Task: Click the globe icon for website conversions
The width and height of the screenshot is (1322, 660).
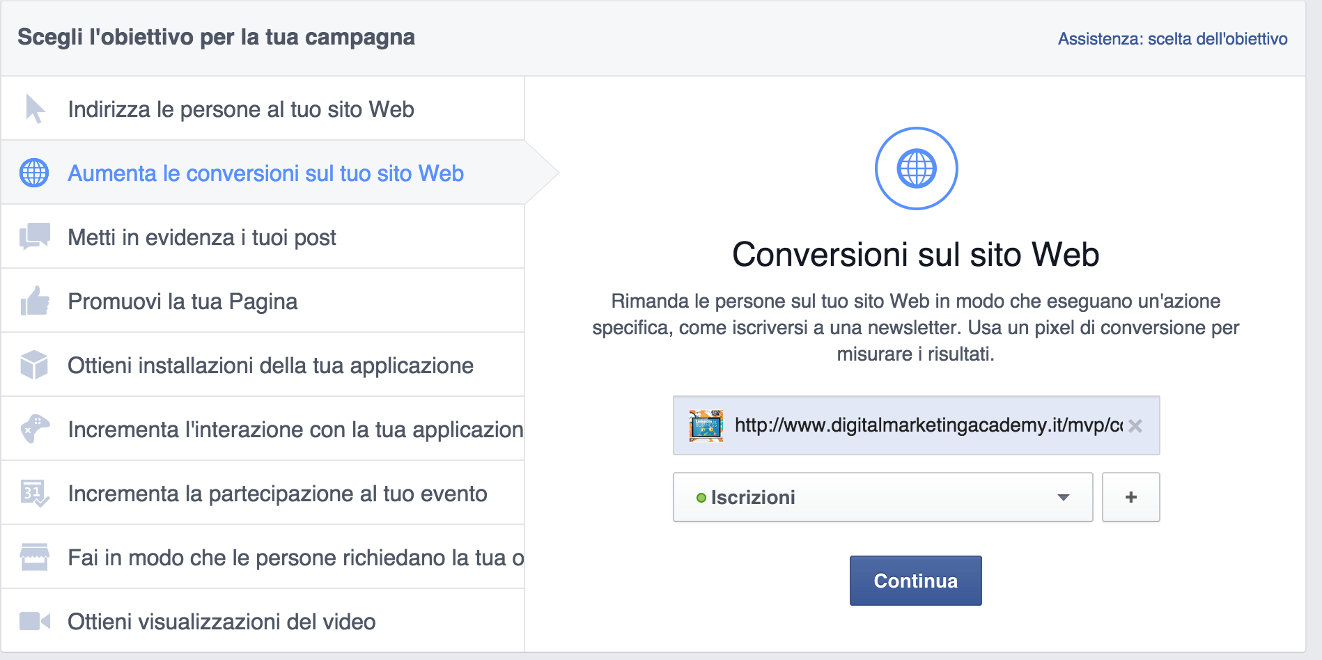Action: [34, 173]
